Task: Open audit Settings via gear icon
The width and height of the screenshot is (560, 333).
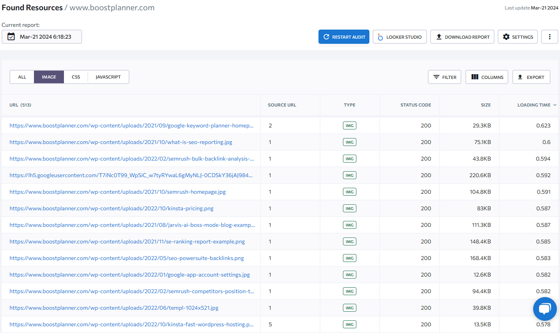Action: 506,37
